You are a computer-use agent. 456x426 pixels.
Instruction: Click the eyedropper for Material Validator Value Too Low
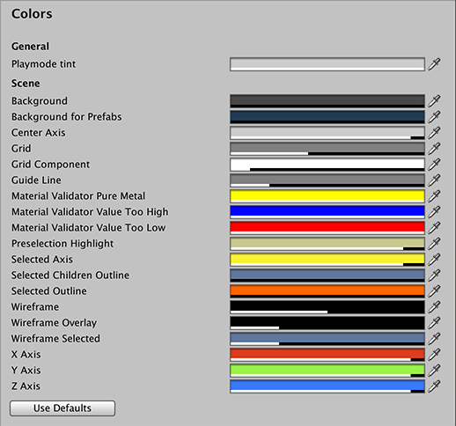coord(434,228)
